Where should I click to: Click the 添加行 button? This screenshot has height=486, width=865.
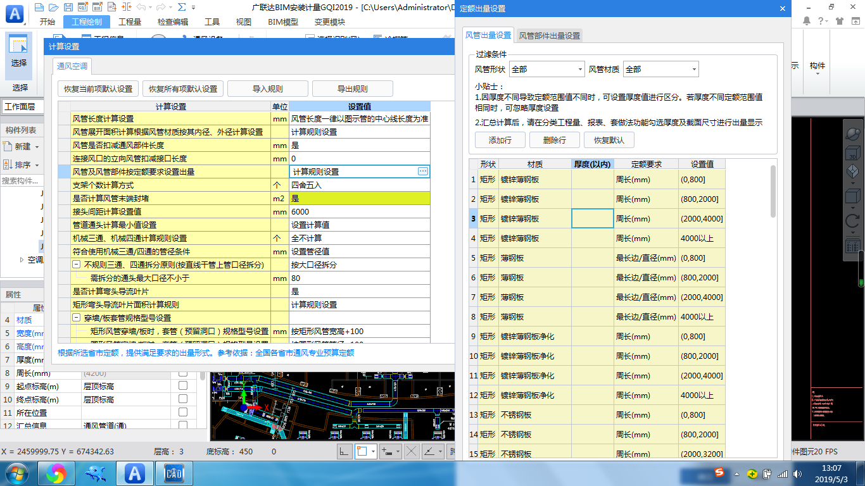click(500, 140)
